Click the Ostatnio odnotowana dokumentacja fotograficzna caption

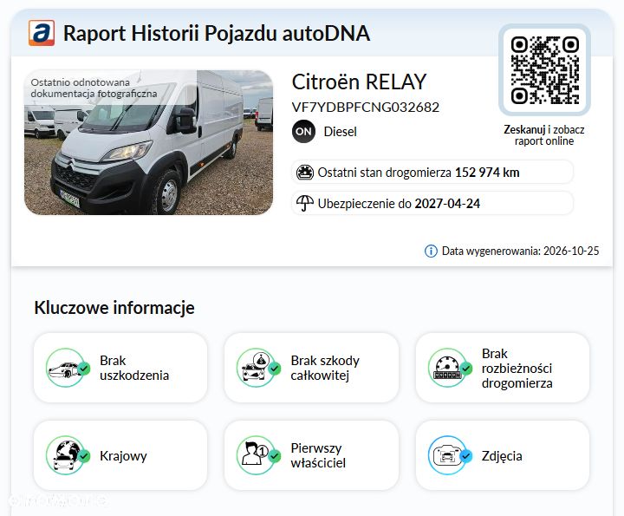click(94, 88)
